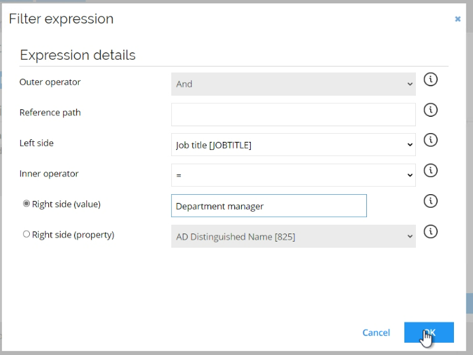473x355 pixels.
Task: Open the Inner operator '=' dropdown
Action: point(293,175)
